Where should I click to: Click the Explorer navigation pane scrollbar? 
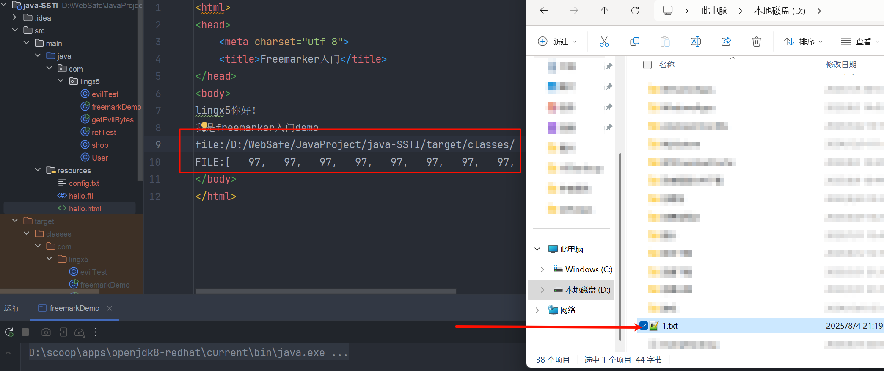coord(620,246)
